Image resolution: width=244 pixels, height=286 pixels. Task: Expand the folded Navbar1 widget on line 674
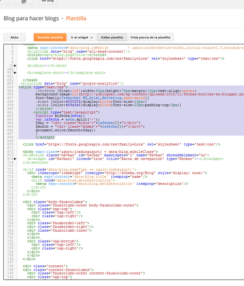[15, 159]
